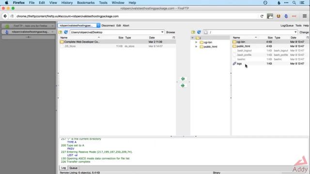
Task: Click remote column picker icon
Action: coord(308,38)
